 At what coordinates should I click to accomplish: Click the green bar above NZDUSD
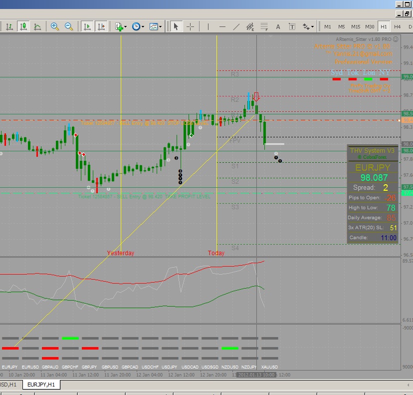(x=230, y=348)
